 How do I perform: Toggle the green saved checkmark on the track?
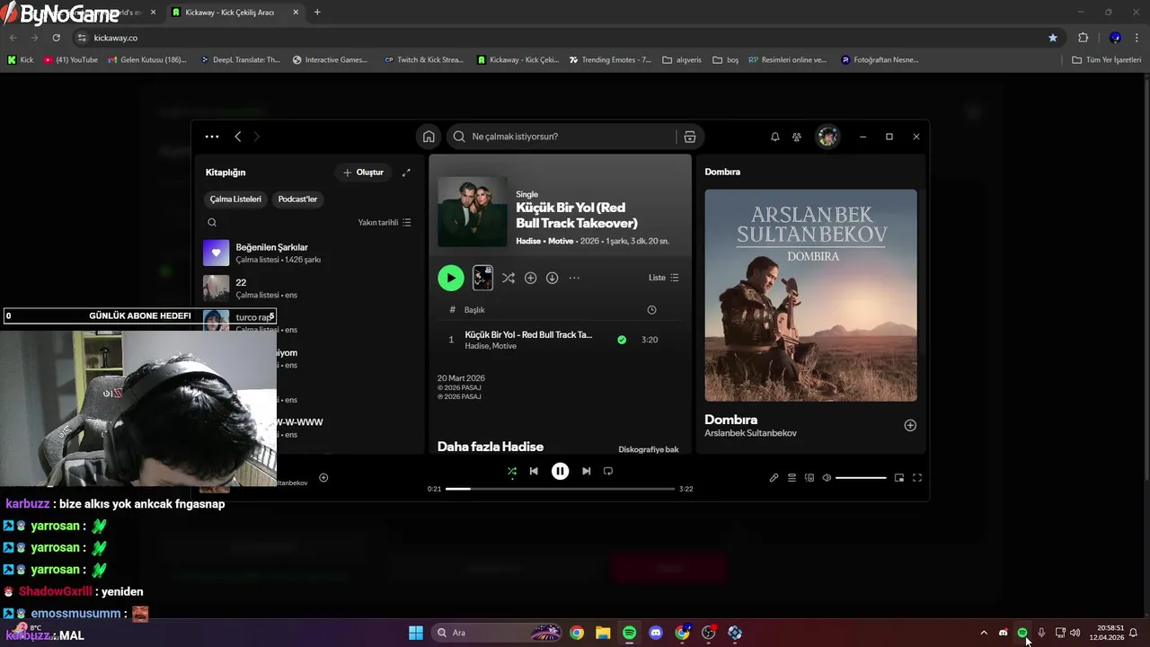[622, 340]
